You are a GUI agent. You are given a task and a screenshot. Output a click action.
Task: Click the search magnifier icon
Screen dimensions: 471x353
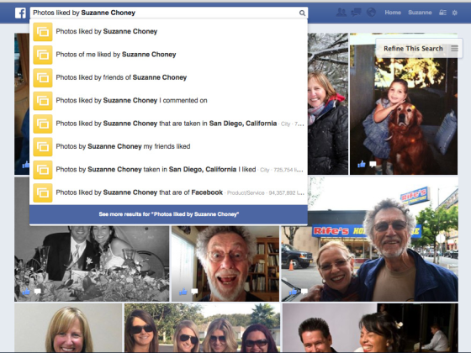pos(302,13)
